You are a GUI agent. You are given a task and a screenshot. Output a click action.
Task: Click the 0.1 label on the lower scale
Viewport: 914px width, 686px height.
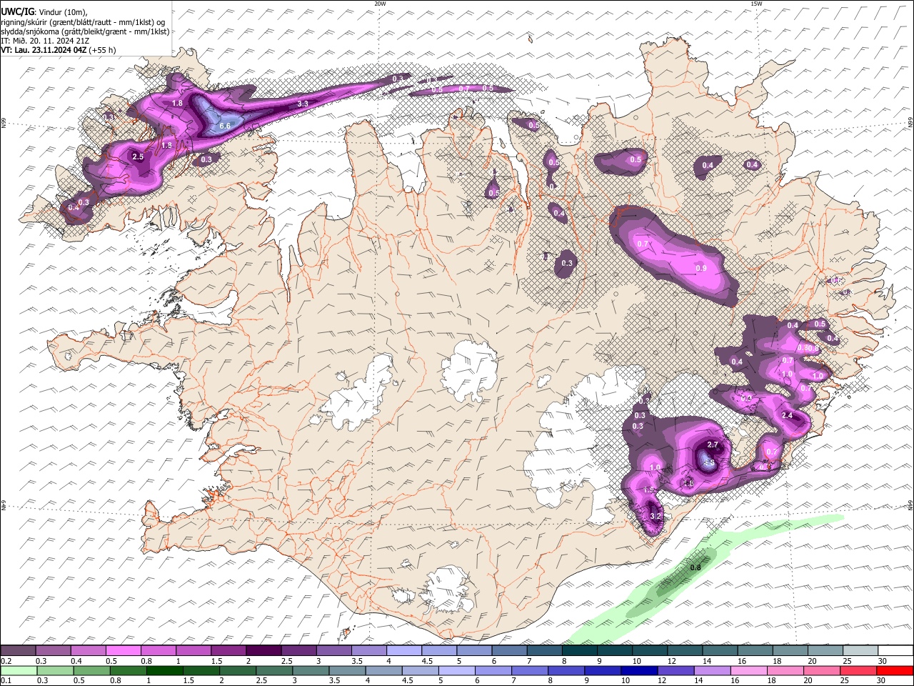tap(6, 680)
